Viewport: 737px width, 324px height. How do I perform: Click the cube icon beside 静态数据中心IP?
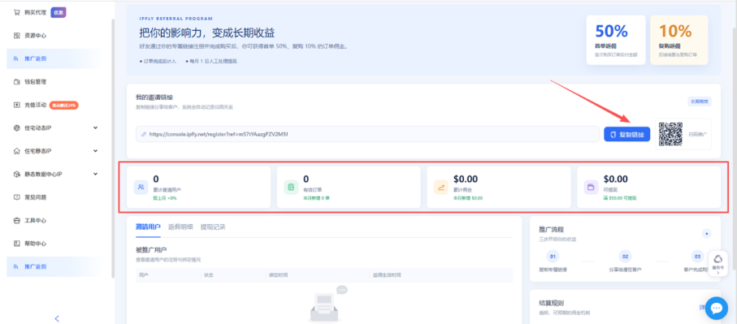tap(16, 175)
